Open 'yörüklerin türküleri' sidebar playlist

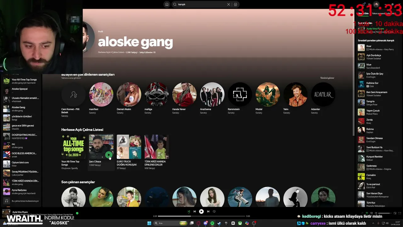click(x=21, y=118)
